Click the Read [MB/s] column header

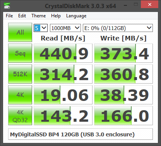[x=63, y=38]
